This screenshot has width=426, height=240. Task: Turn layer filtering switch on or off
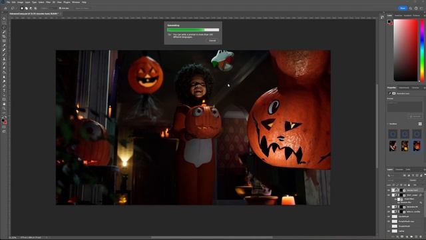pyautogui.click(x=425, y=175)
